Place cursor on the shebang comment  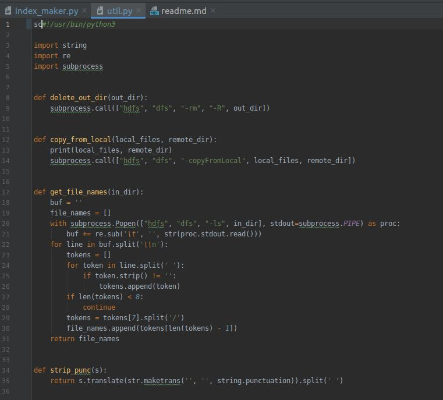coord(79,24)
